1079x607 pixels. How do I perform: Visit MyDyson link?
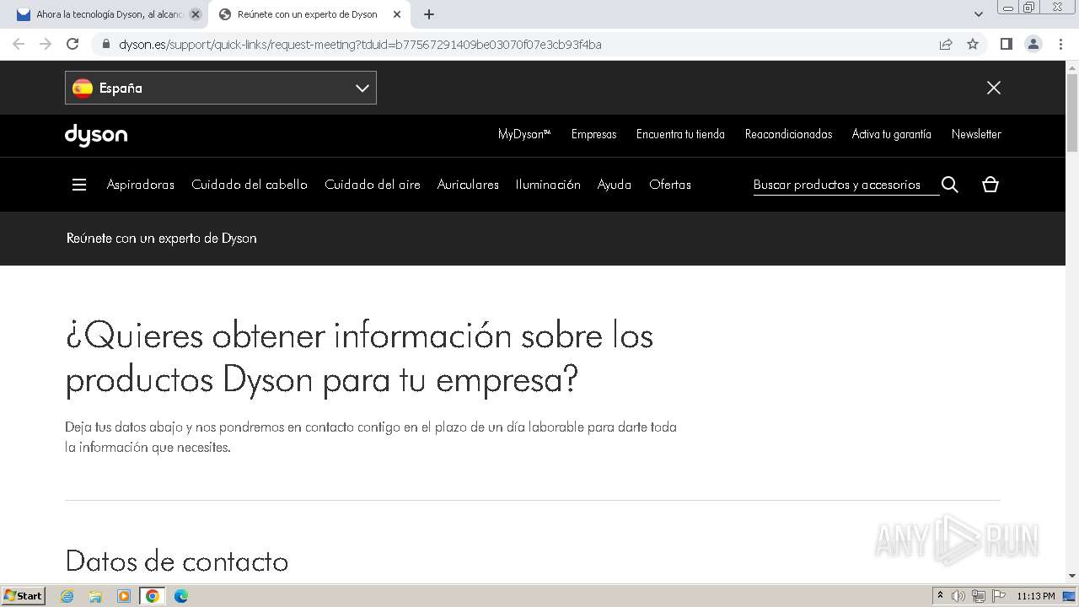pyautogui.click(x=524, y=134)
